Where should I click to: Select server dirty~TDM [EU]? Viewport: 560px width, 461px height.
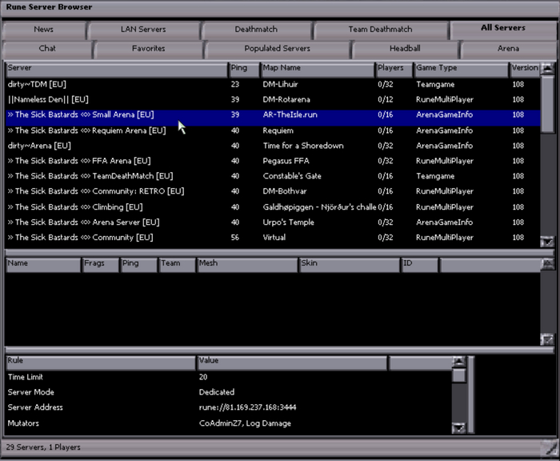click(273, 85)
